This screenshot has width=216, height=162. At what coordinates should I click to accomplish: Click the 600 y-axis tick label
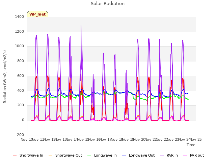click(x=21, y=76)
